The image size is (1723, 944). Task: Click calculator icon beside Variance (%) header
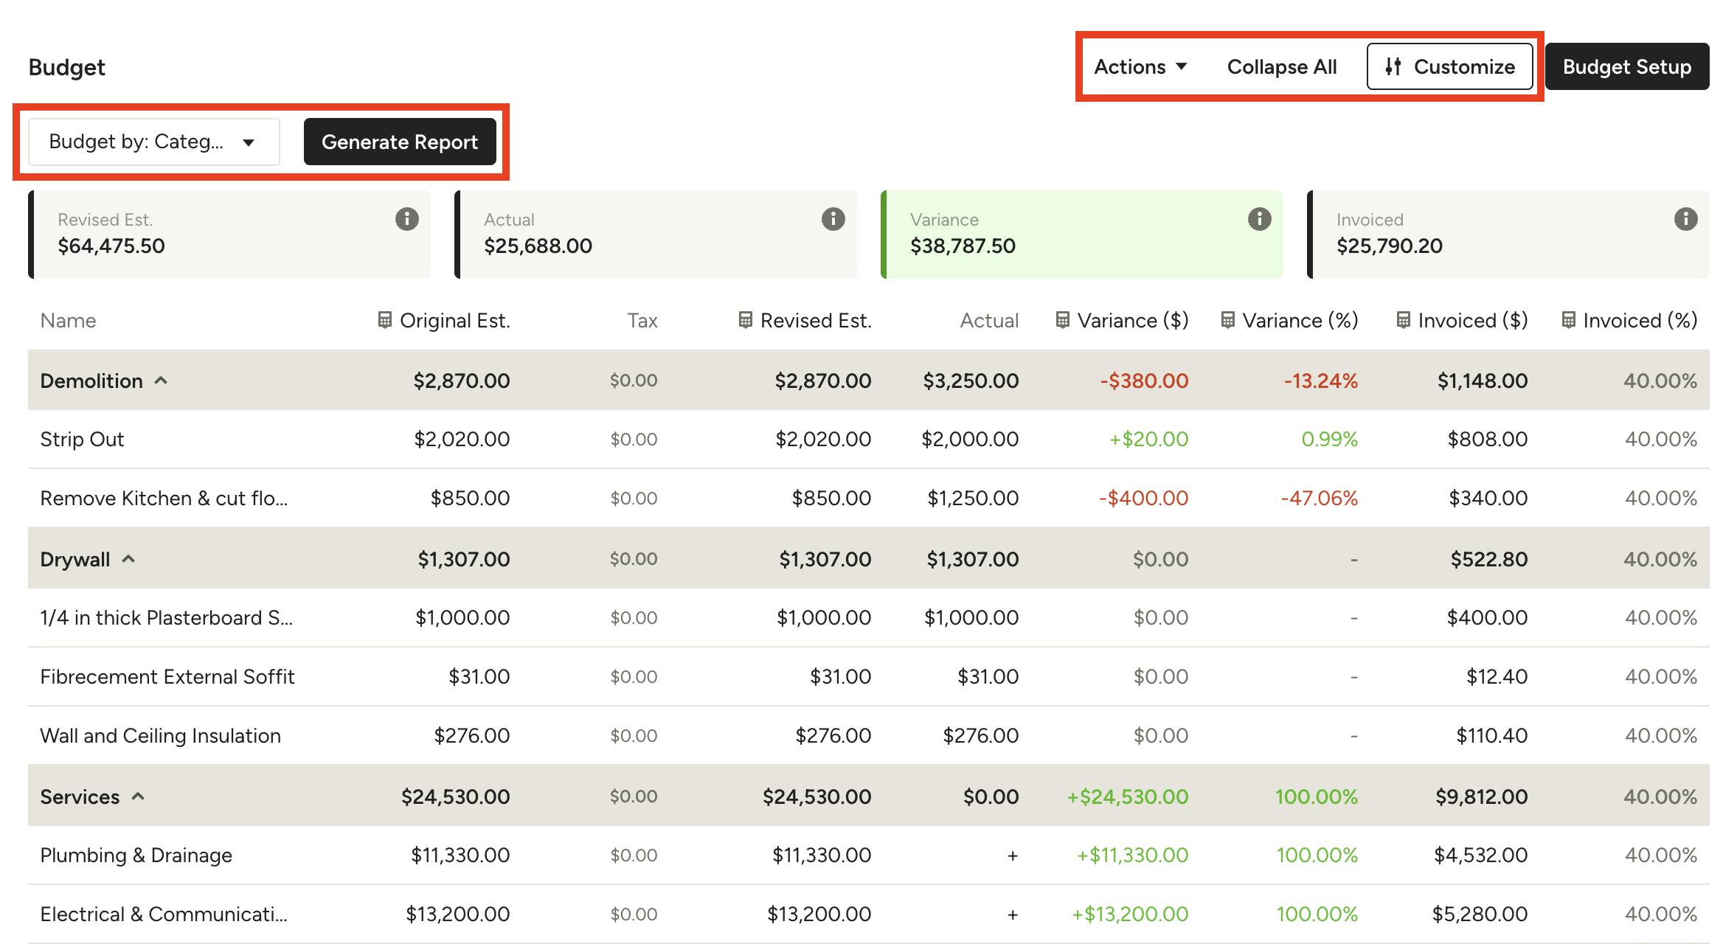[x=1227, y=320]
